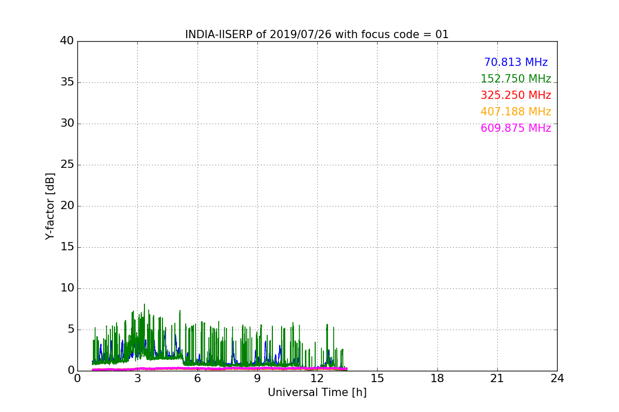Click the x-axis tick label 18
Screen dimensions: 619x412
point(437,379)
